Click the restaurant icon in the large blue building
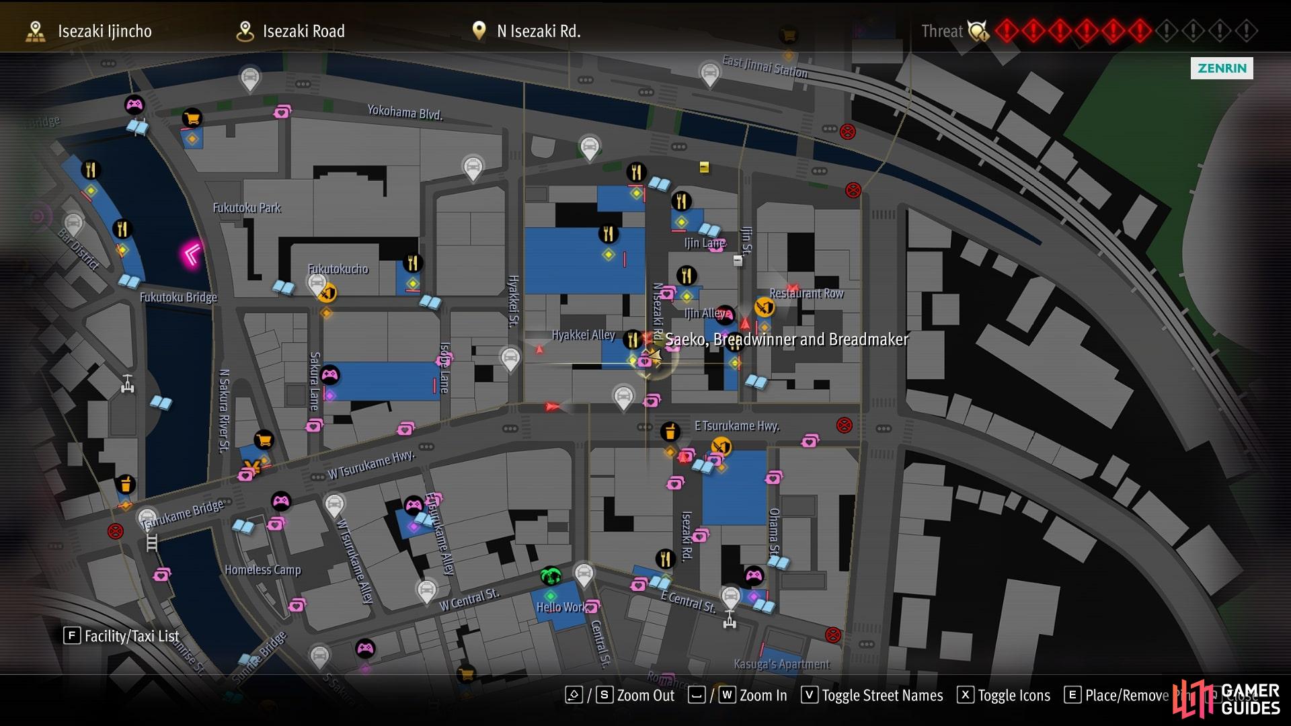 (x=608, y=234)
